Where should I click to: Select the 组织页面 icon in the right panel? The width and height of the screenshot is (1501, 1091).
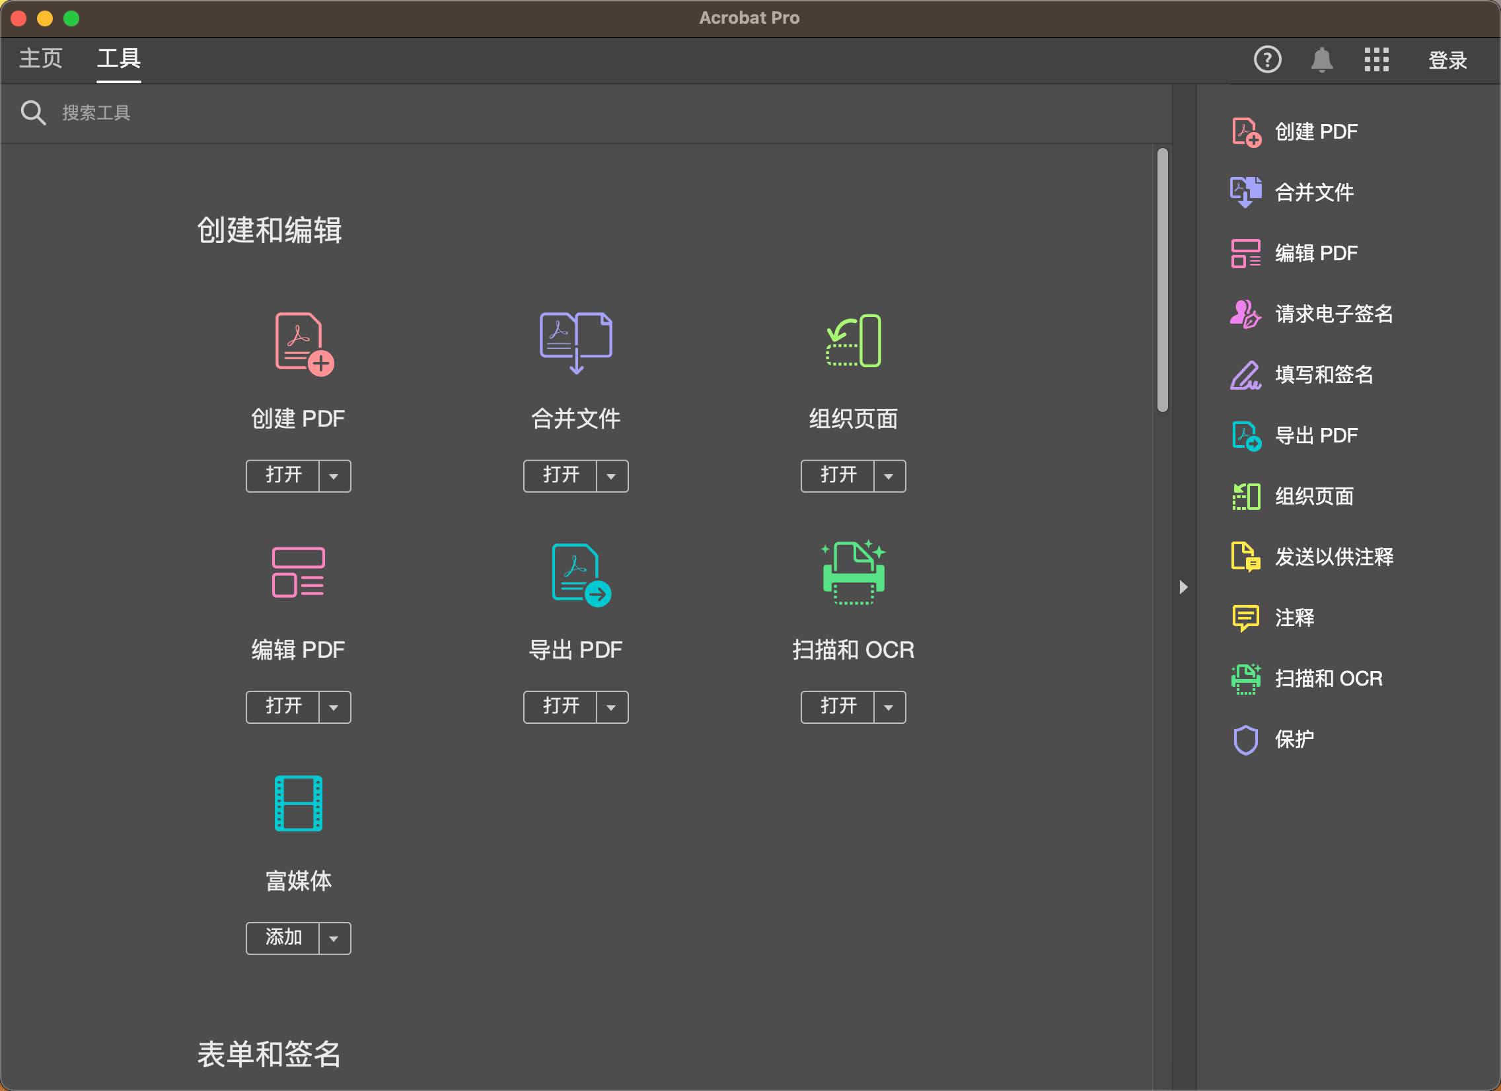1245,496
